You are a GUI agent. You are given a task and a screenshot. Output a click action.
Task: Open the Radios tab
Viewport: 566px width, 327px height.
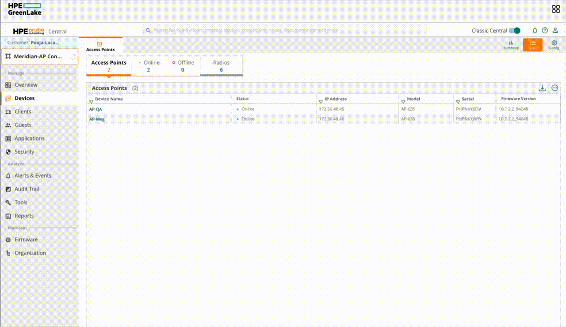pos(222,66)
